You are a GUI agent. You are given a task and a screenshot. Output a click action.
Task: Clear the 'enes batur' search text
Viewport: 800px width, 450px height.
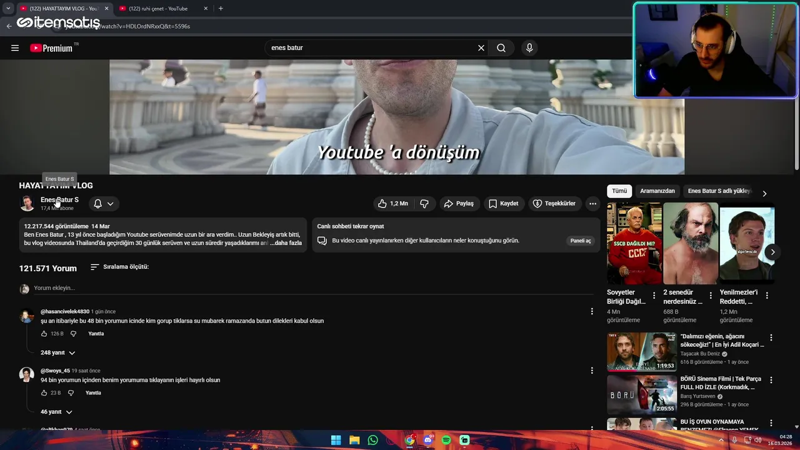(x=481, y=48)
